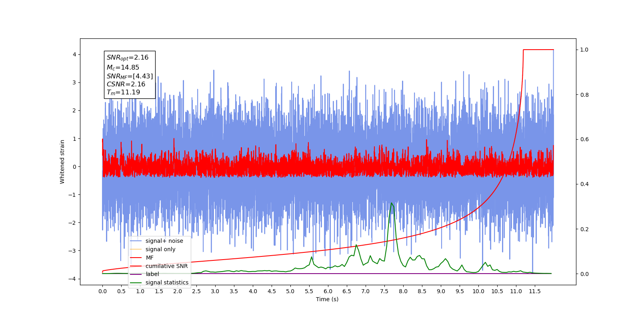Select the −2 tick on the strain axis
The width and height of the screenshot is (640, 320).
pyautogui.click(x=72, y=223)
